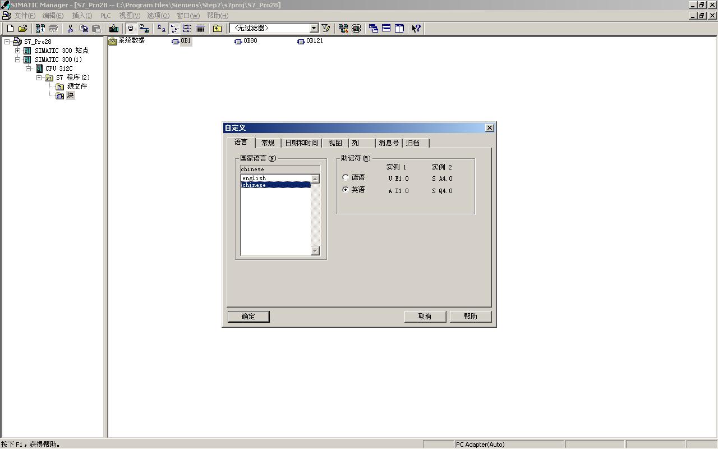Click the 取消 button
The width and height of the screenshot is (718, 449).
tap(425, 317)
